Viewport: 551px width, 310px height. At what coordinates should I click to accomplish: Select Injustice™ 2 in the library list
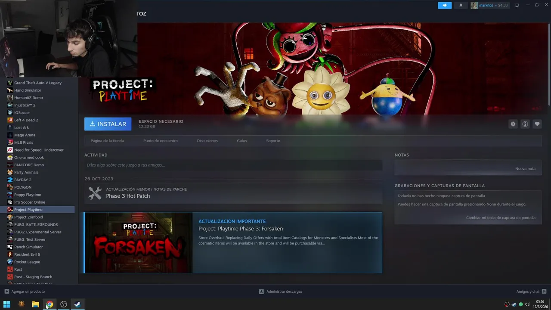click(25, 105)
